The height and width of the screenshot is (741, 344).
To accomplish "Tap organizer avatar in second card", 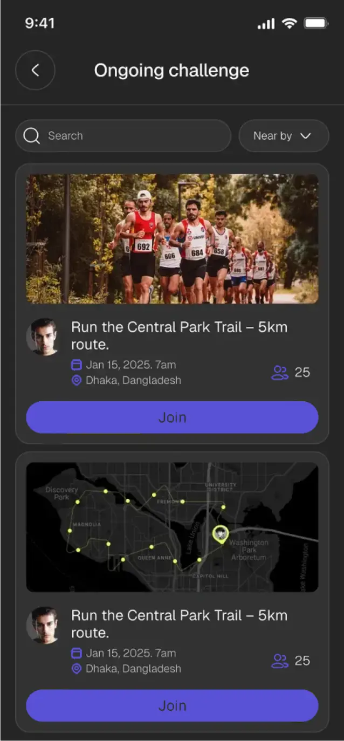I will tap(43, 626).
